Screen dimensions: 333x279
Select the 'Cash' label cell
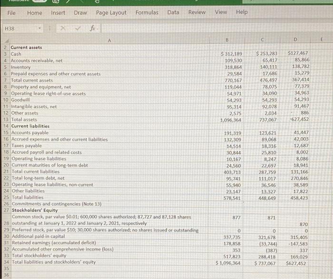coord(109,54)
